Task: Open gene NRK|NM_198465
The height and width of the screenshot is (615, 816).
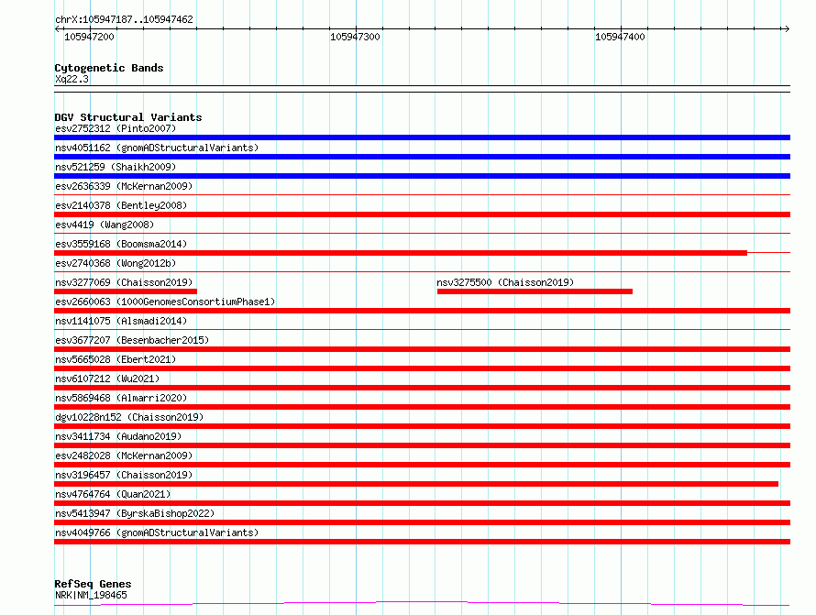Action: click(91, 595)
